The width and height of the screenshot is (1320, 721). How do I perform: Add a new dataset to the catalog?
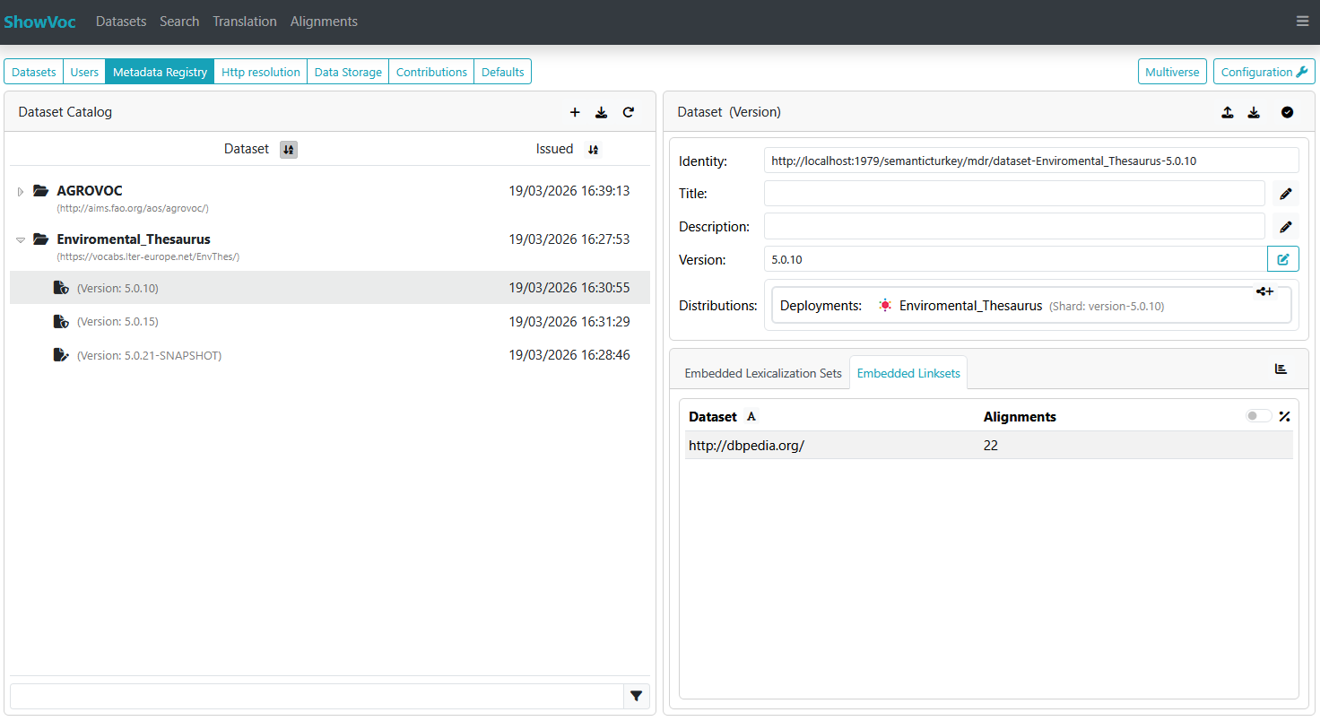575,112
